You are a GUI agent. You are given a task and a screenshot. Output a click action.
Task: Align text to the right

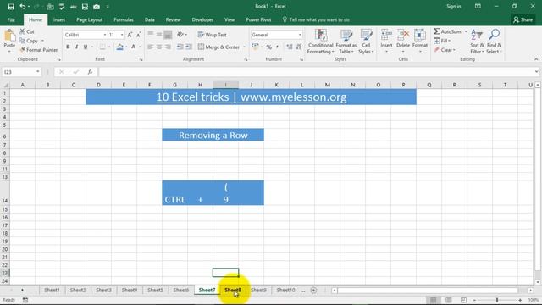[x=168, y=47]
